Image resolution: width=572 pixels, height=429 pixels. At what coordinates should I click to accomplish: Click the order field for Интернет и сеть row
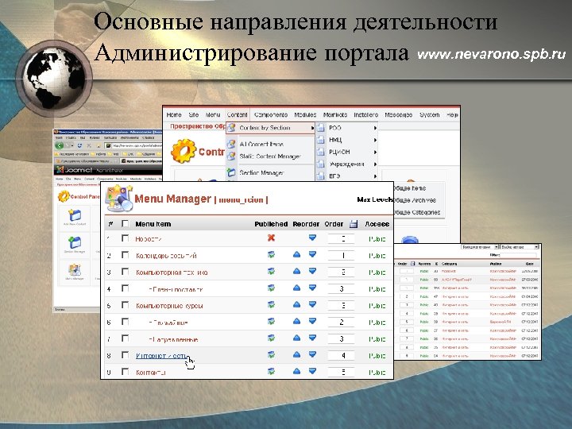coord(341,355)
